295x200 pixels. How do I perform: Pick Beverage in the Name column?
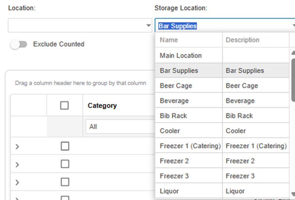coord(174,101)
